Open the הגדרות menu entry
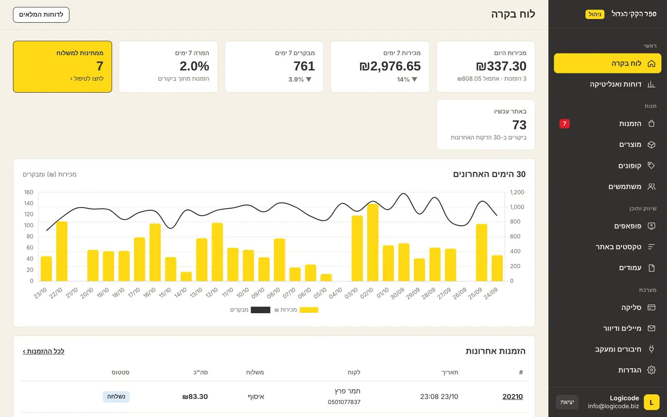The width and height of the screenshot is (667, 417). [x=607, y=370]
